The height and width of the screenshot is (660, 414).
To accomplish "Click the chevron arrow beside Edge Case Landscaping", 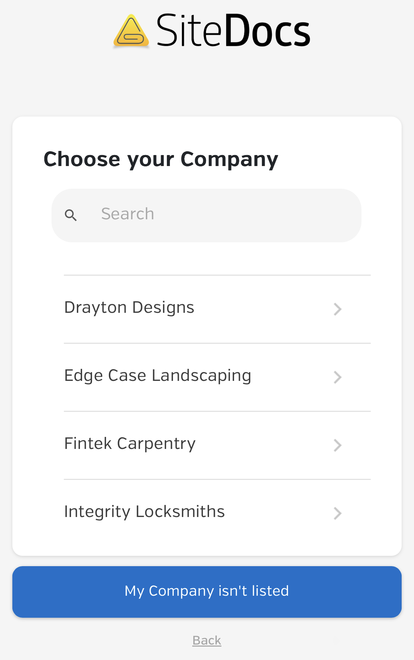I will (337, 377).
